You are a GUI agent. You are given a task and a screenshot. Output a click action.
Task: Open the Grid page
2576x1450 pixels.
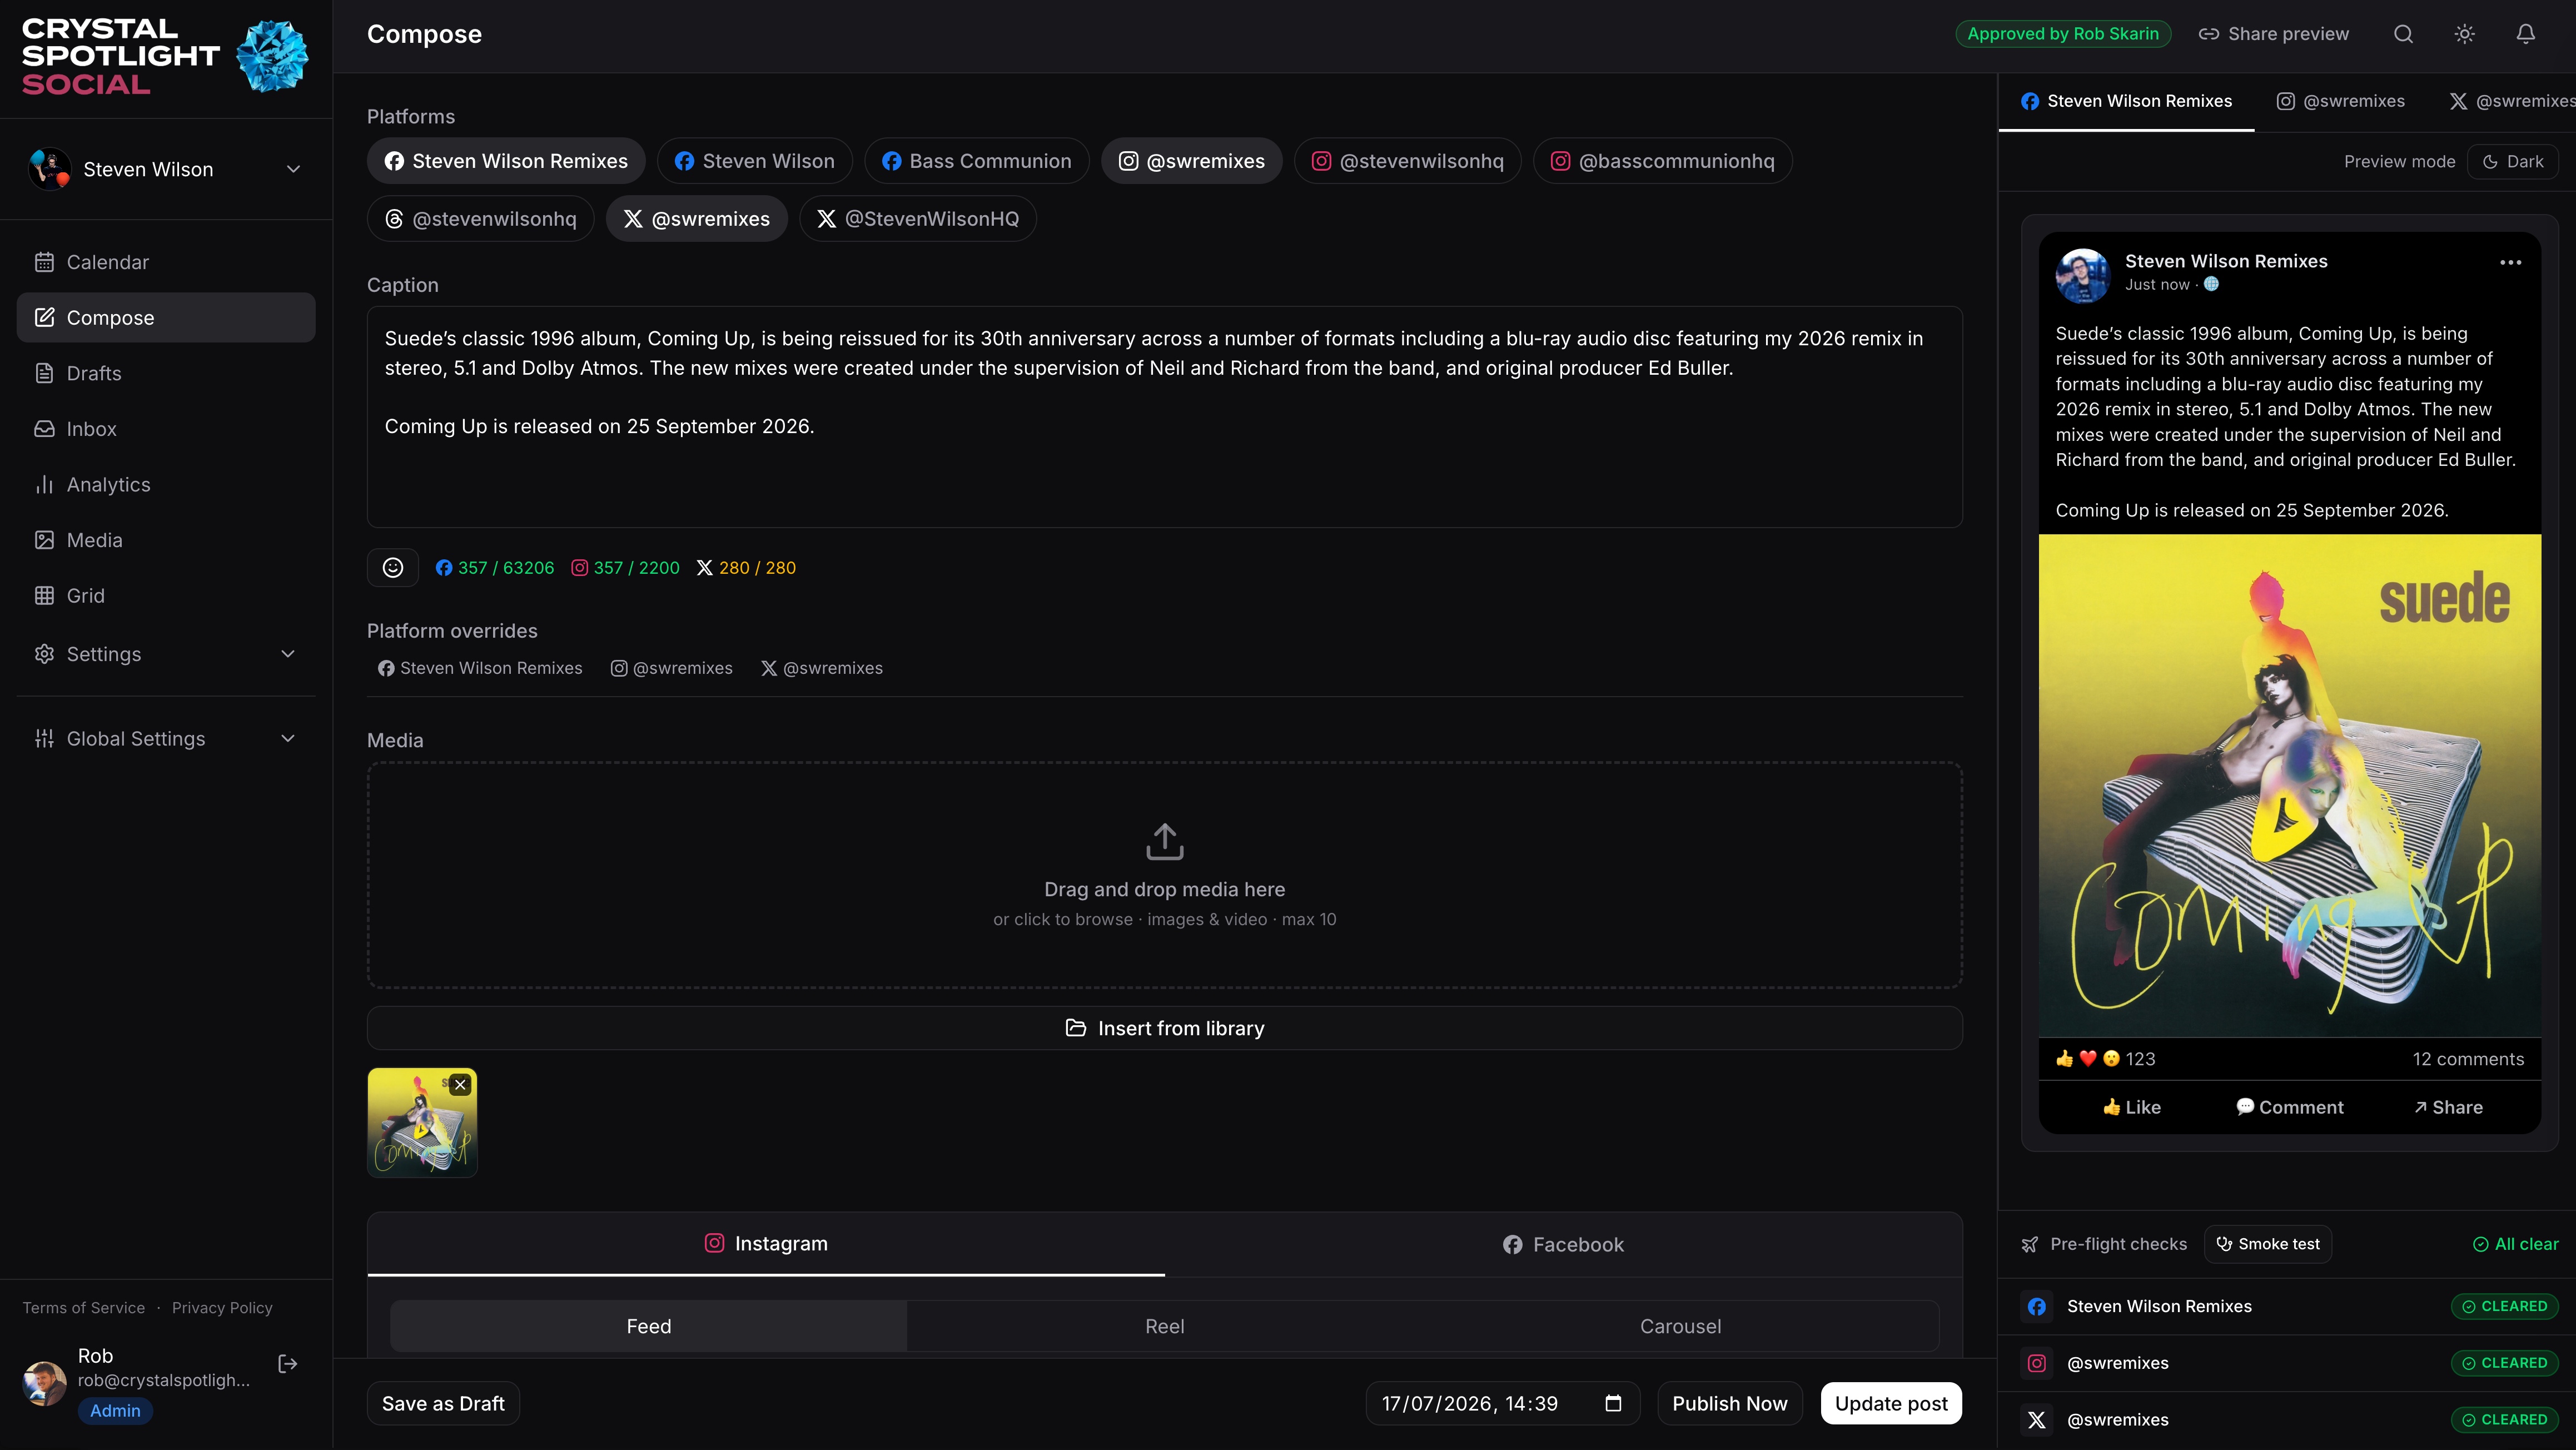coord(166,595)
